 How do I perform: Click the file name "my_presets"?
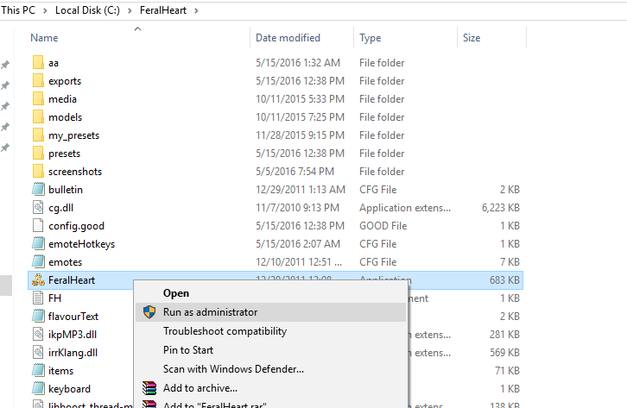[74, 135]
